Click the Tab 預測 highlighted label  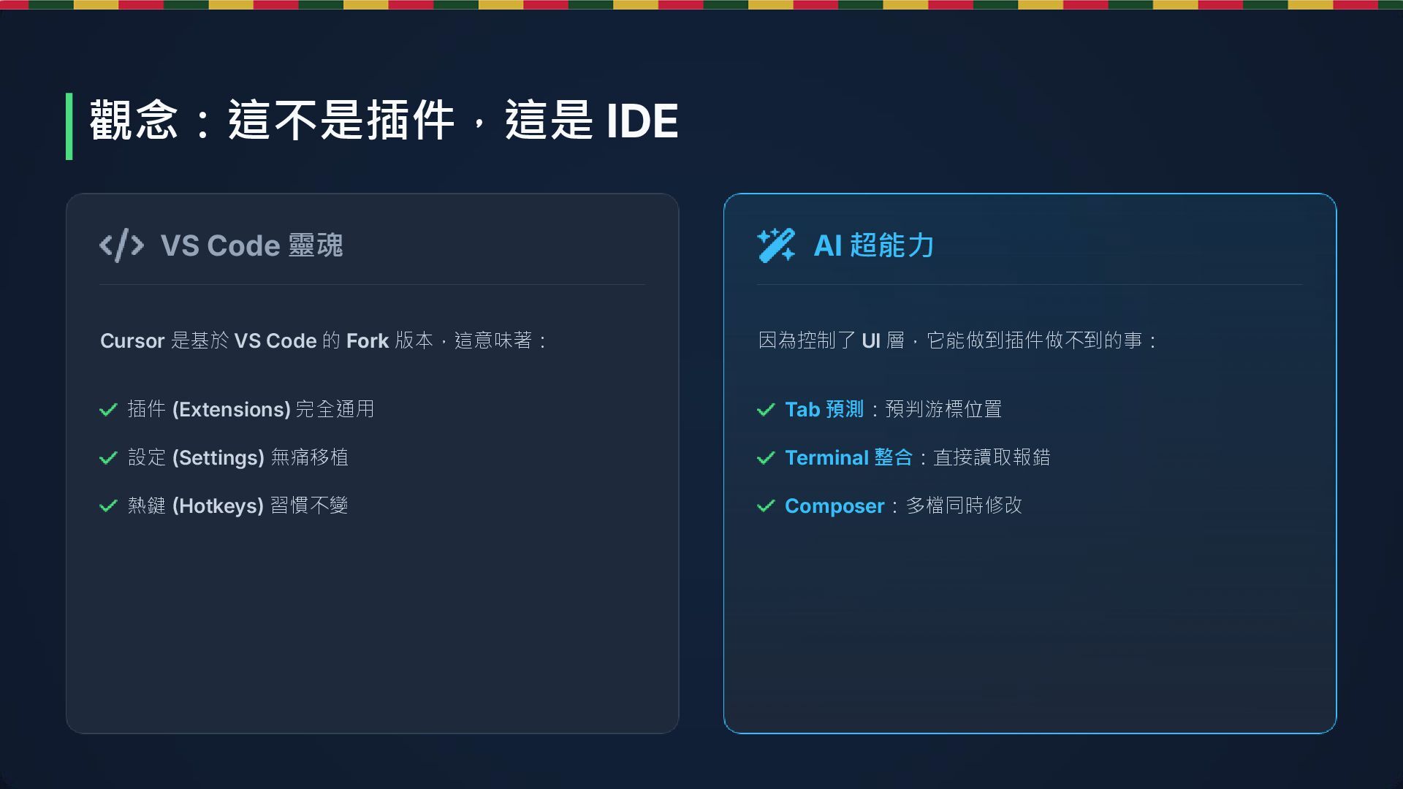coord(824,409)
